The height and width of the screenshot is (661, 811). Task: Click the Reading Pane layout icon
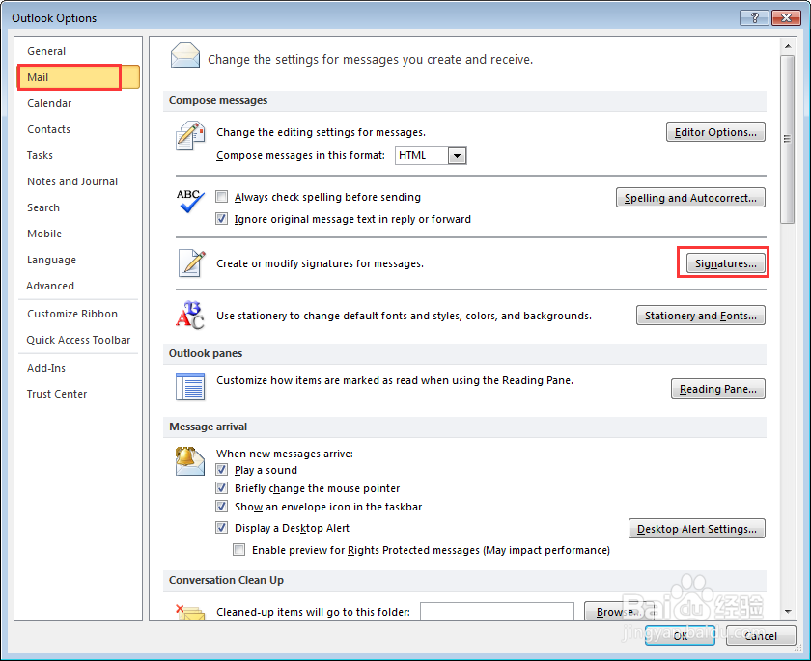[x=190, y=387]
